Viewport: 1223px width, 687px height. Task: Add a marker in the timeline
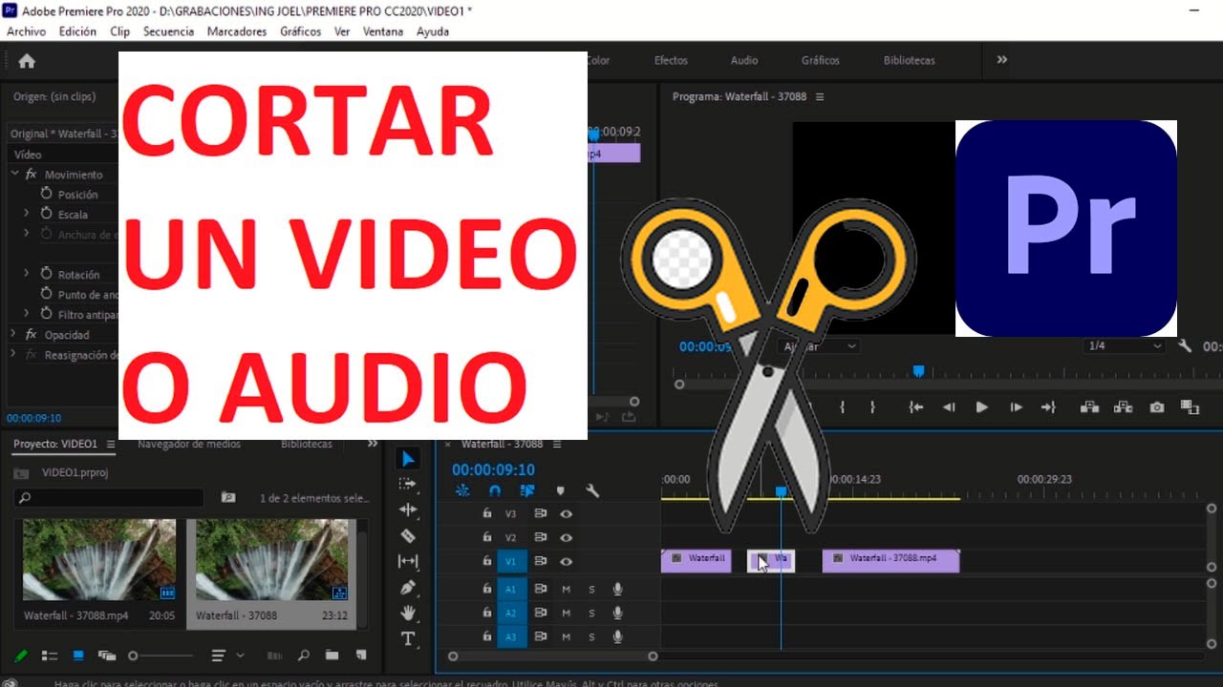pyautogui.click(x=561, y=490)
